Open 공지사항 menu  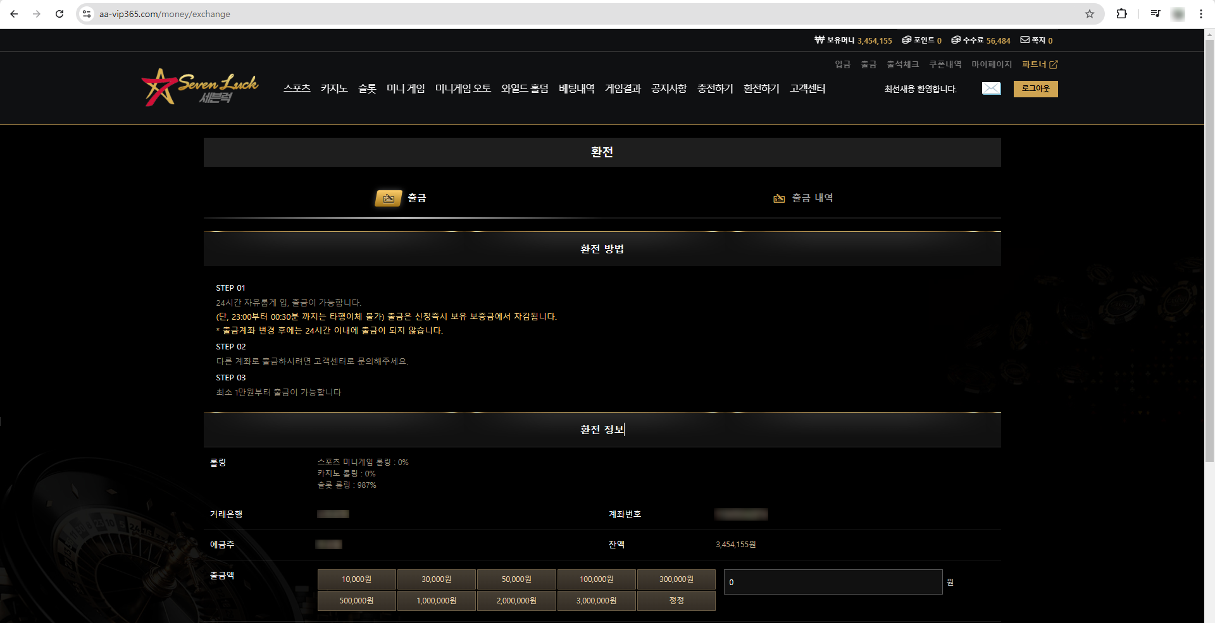(x=669, y=88)
